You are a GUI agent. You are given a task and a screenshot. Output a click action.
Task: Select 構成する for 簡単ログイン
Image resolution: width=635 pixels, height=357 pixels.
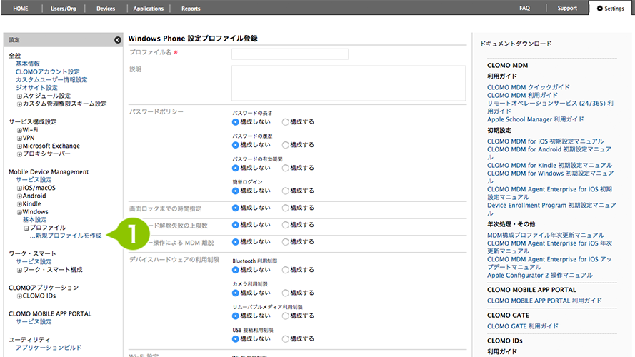[286, 191]
